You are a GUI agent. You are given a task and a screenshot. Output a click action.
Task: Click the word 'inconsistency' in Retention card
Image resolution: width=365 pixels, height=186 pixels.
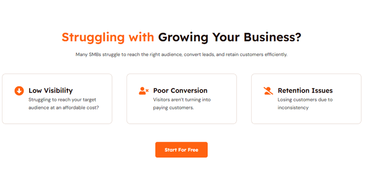pos(293,108)
